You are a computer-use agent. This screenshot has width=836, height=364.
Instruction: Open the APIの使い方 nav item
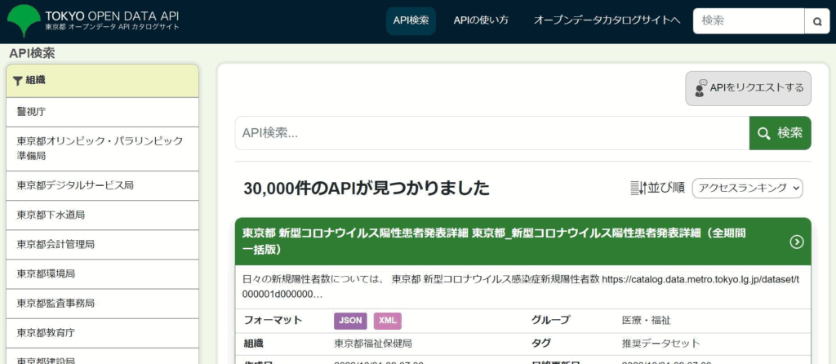click(x=481, y=20)
